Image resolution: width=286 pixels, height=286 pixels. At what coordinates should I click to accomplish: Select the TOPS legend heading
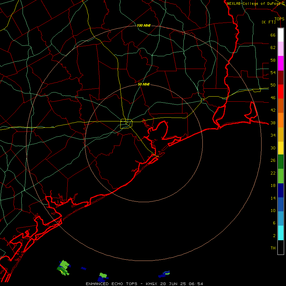coord(279,19)
